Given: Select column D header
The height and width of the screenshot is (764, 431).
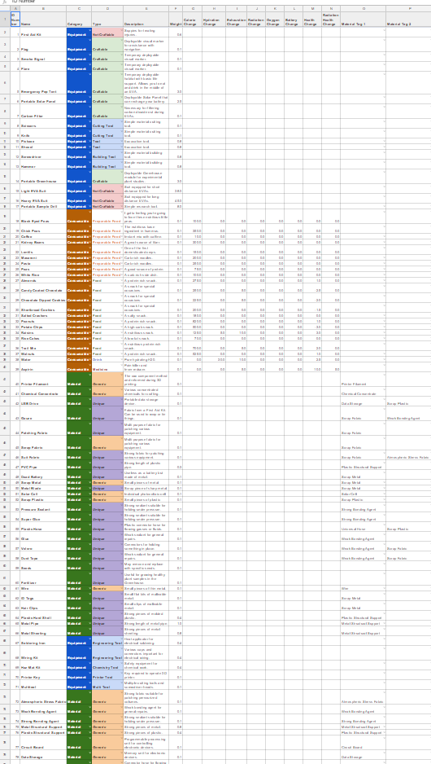Looking at the screenshot, I should [x=107, y=8].
